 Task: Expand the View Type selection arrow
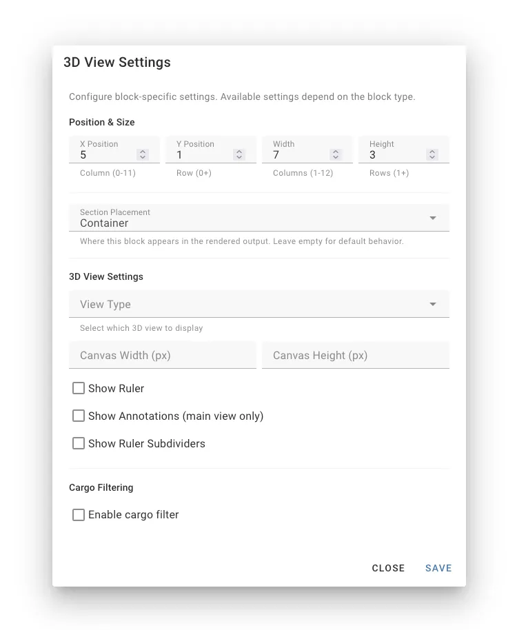coord(434,304)
